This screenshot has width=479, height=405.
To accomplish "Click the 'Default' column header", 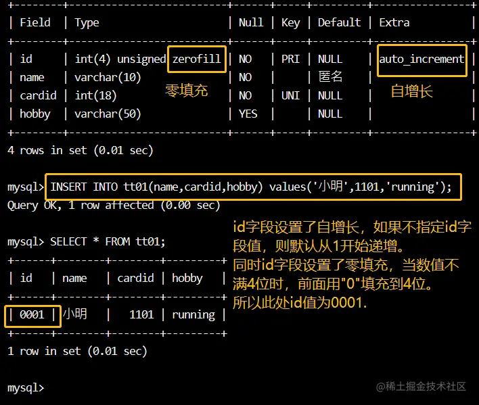I will pyautogui.click(x=339, y=22).
